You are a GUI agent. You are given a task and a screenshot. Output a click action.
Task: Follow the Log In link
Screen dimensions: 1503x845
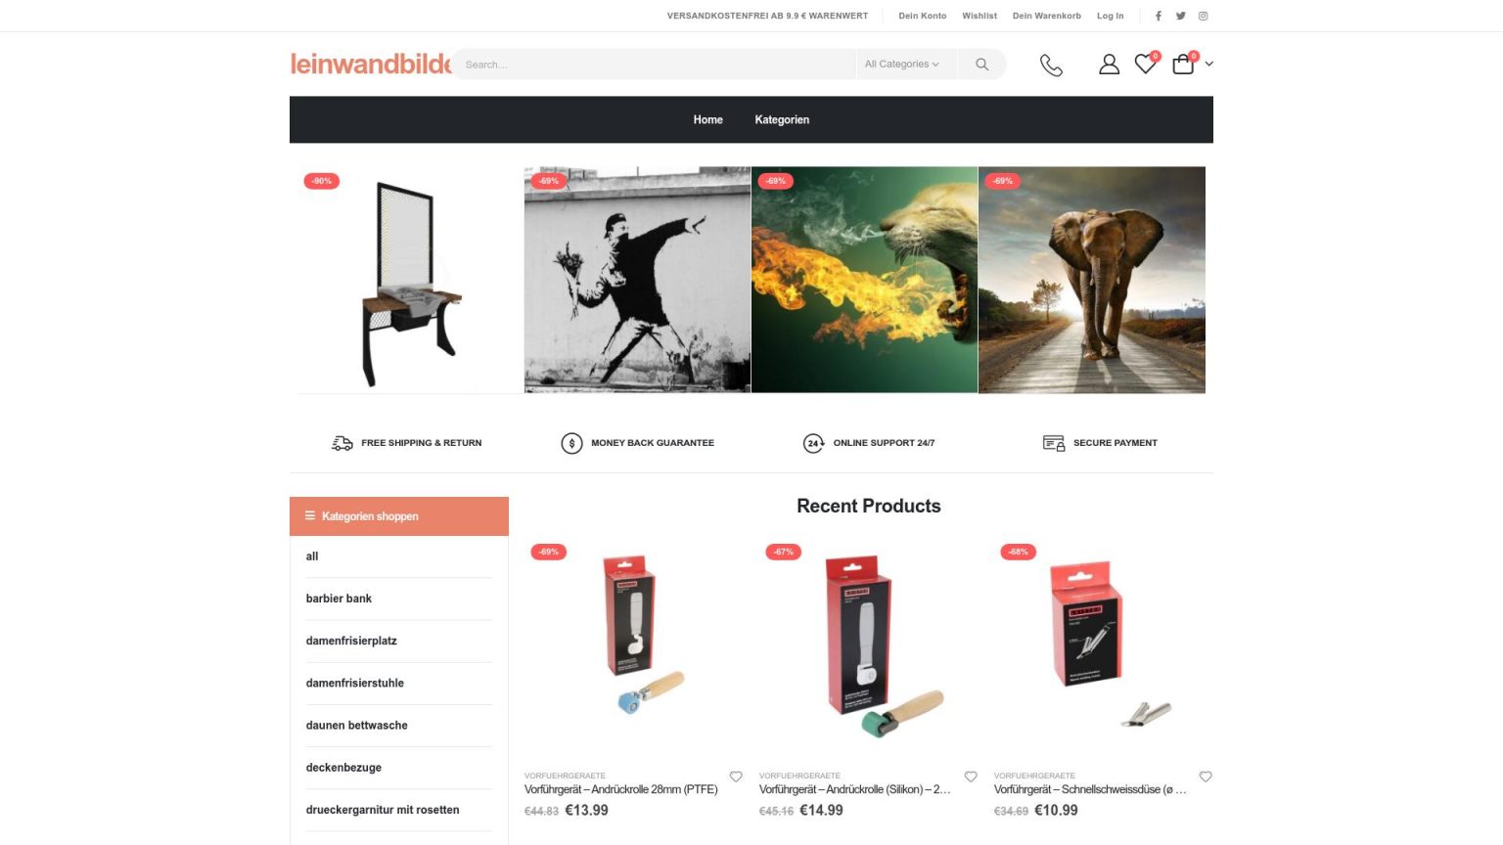click(x=1110, y=16)
